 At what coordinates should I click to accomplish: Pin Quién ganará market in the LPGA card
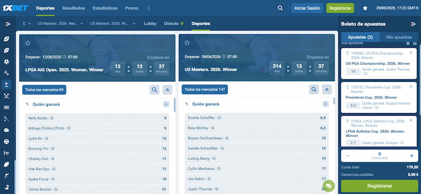27,105
